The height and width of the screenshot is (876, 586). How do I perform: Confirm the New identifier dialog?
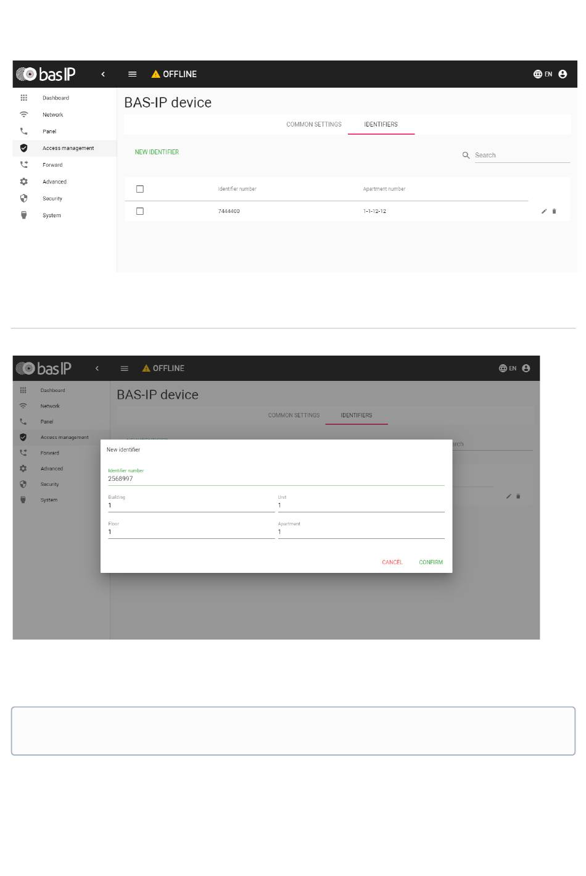[431, 562]
